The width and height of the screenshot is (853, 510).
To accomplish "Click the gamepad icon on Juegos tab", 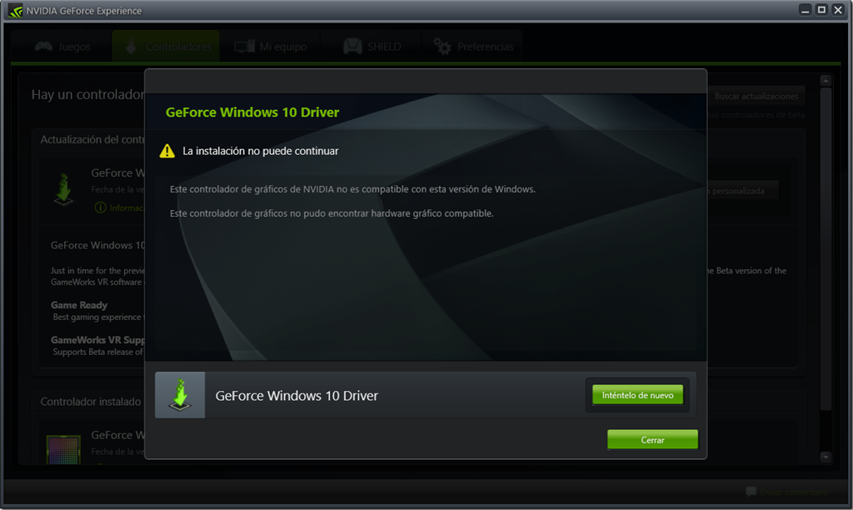I will pyautogui.click(x=43, y=47).
